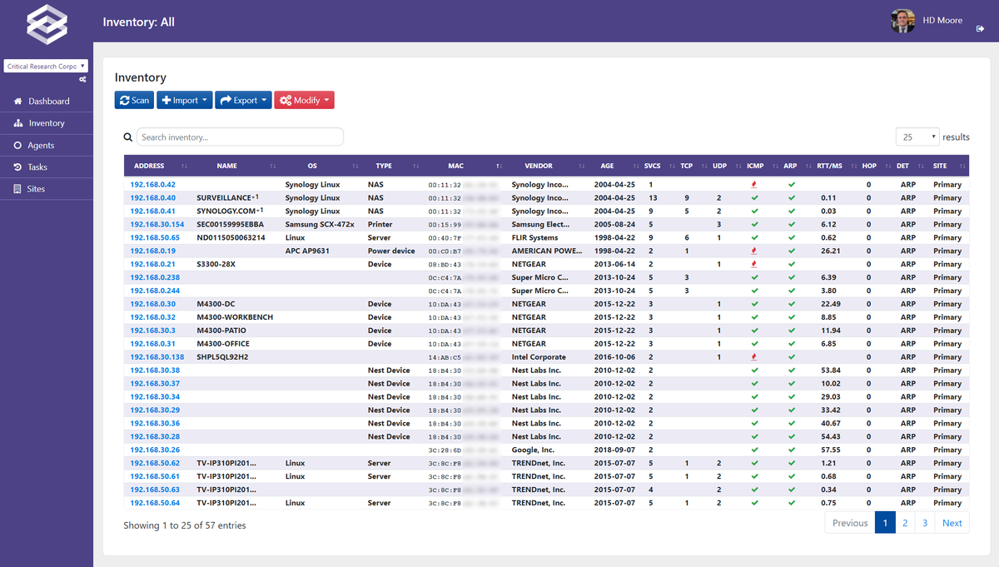Open the Import dropdown button
The height and width of the screenshot is (567, 999).
coord(185,100)
